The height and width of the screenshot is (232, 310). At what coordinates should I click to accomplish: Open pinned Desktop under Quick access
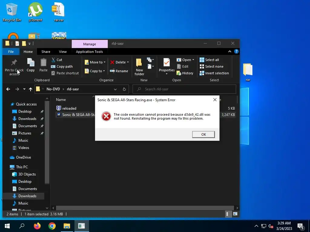[x=25, y=111]
